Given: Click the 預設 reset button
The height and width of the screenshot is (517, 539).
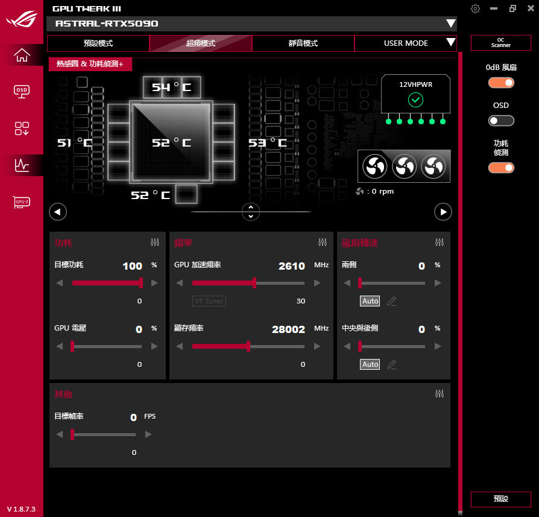Looking at the screenshot, I should [x=501, y=499].
